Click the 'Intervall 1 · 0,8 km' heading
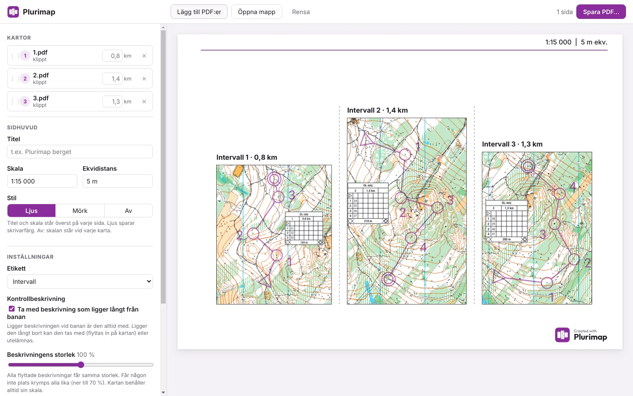633x396 pixels. click(x=247, y=158)
